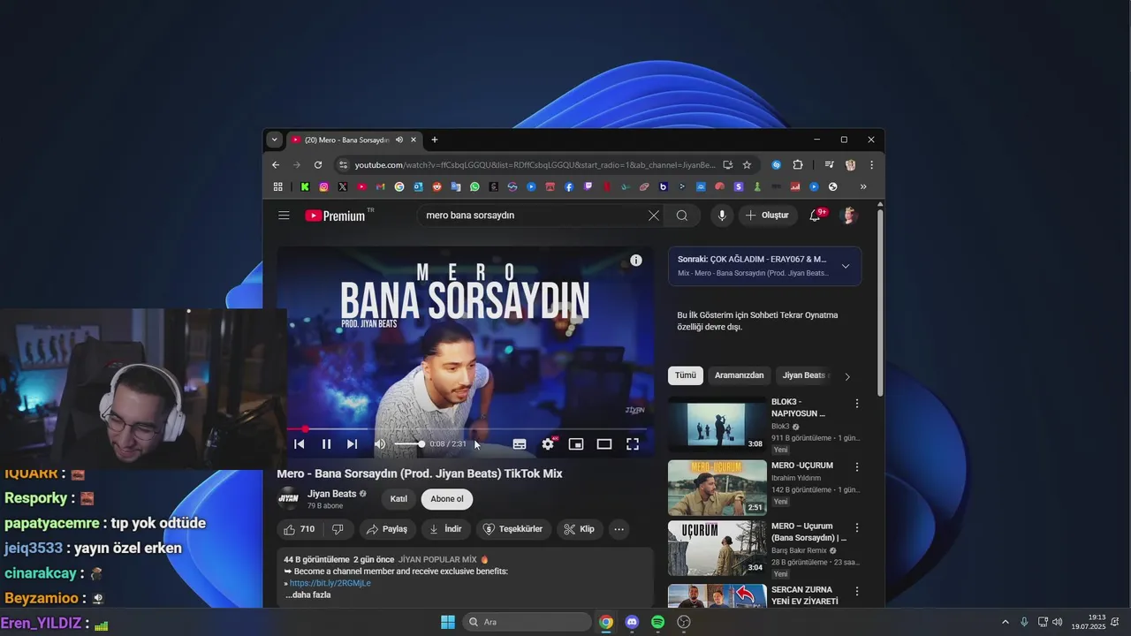Screen dimensions: 1131x636
Task: Select the Mero - Bana Sorsaydın tab
Action: click(x=347, y=140)
